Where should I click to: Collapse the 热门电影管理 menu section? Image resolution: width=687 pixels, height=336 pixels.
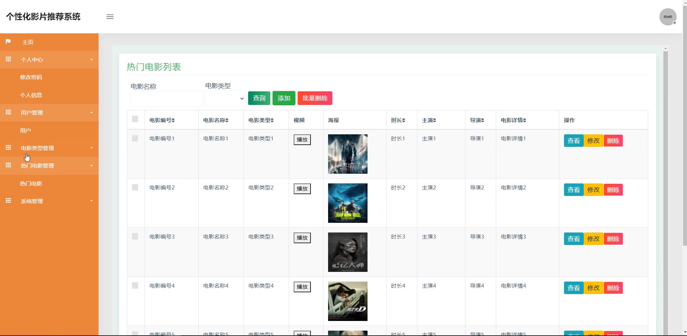(49, 165)
